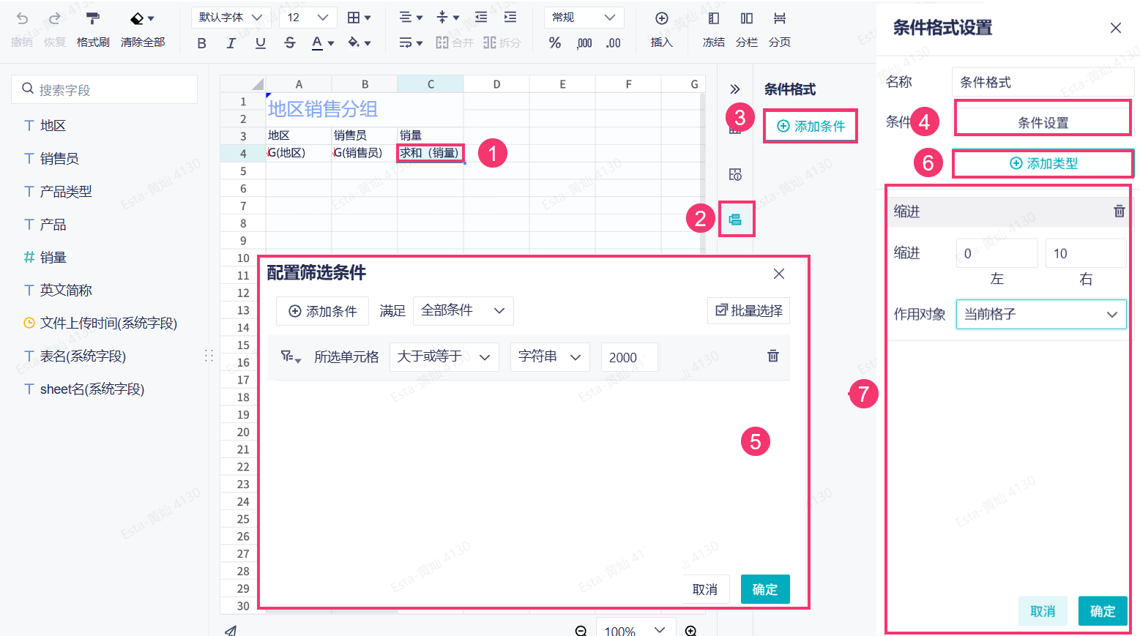Open number format dropdown 常规
The width and height of the screenshot is (1140, 636).
[584, 18]
